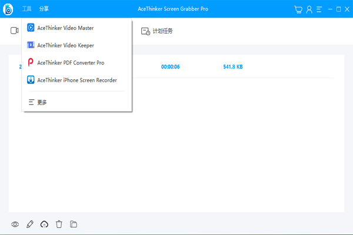This screenshot has height=235, width=353.
Task: Click the iPhone Screen Recorder icon
Action: [x=31, y=80]
